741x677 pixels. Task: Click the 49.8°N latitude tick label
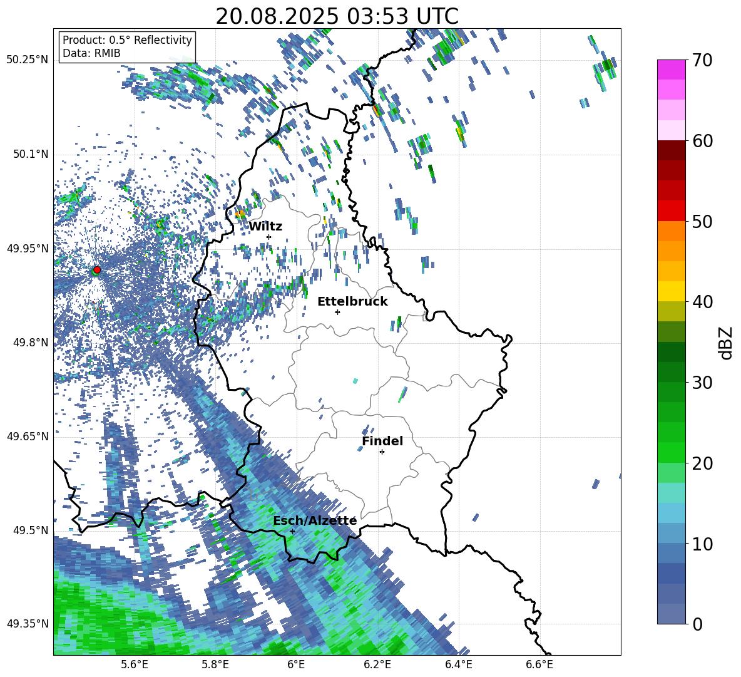(x=30, y=343)
